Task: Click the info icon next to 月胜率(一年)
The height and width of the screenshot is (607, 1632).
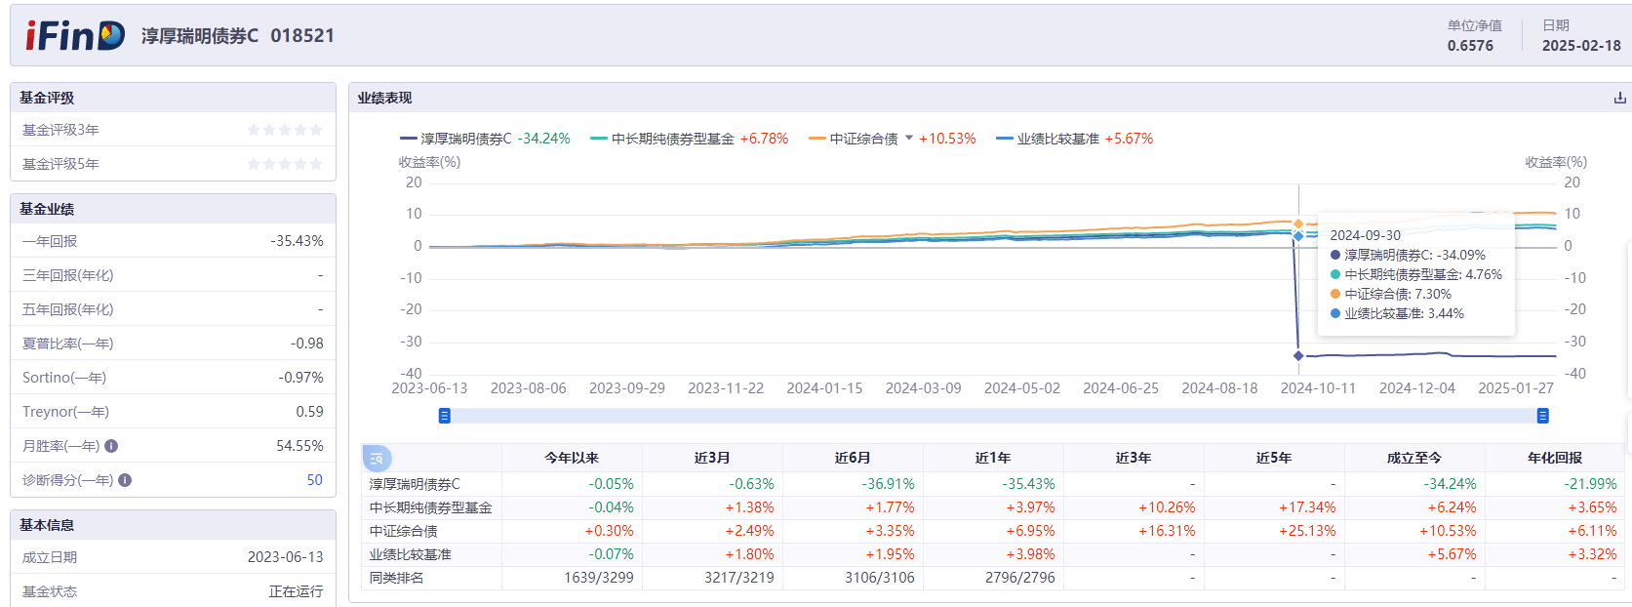Action: [111, 446]
